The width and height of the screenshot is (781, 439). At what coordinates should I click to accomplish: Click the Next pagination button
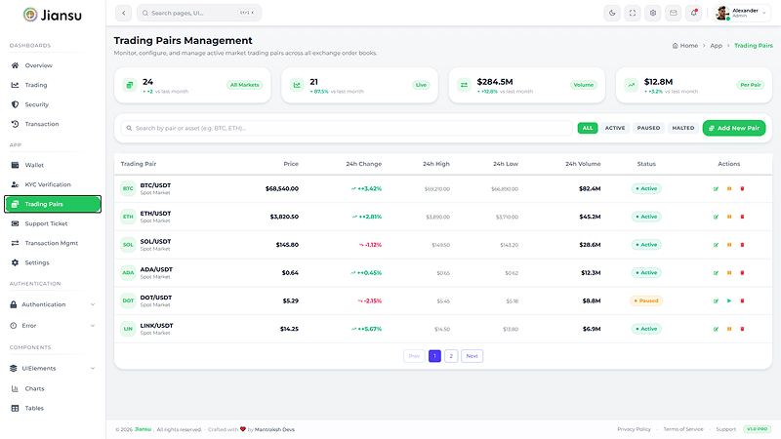coord(472,356)
